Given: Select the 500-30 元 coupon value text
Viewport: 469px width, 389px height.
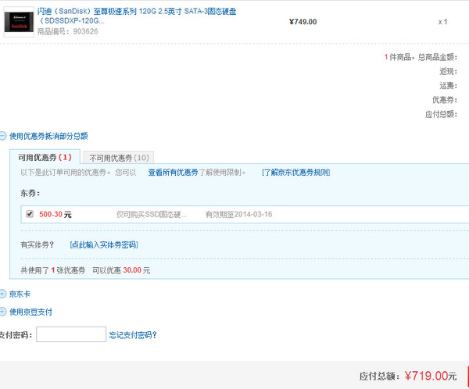Looking at the screenshot, I should [x=55, y=214].
